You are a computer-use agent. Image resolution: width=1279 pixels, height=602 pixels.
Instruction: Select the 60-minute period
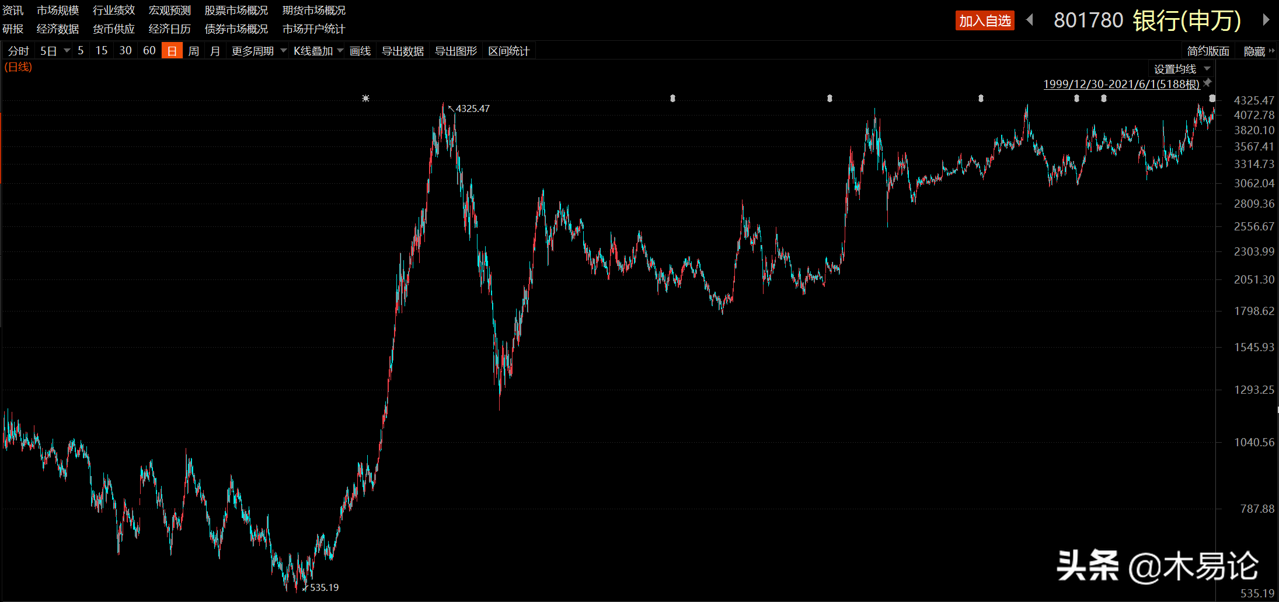[149, 51]
